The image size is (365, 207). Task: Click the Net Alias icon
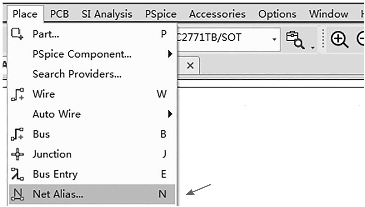[x=18, y=194]
